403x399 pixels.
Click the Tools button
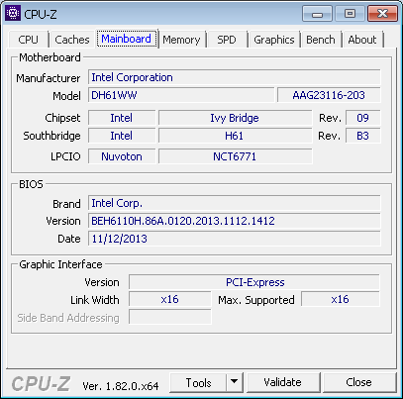[198, 382]
